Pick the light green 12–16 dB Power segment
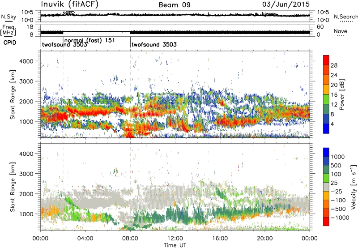 click(326, 99)
